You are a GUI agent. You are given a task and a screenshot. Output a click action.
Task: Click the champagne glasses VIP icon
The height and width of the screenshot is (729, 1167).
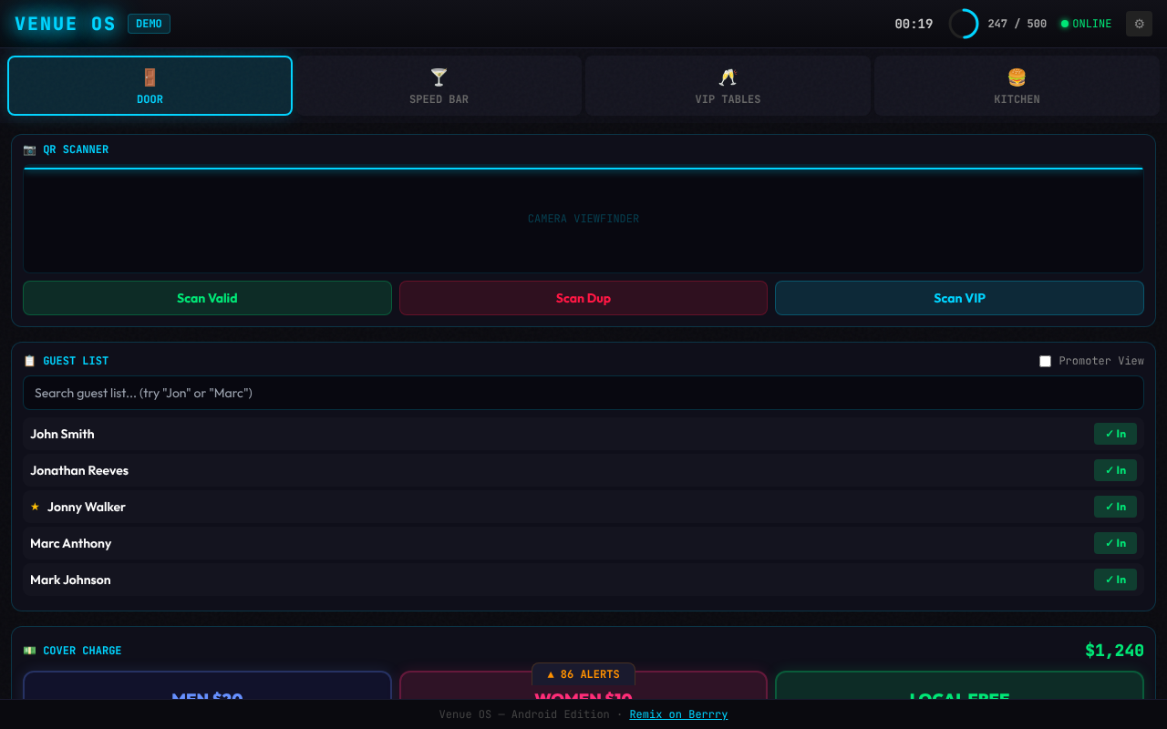point(728,77)
